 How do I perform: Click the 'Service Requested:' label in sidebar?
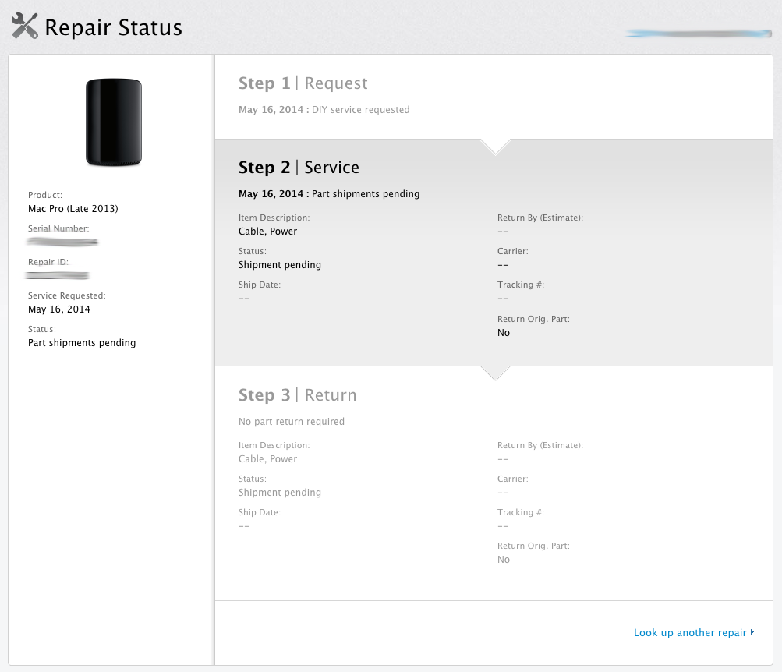67,295
